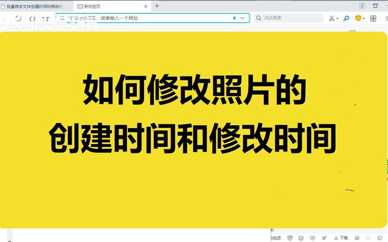This screenshot has width=388, height=242.
Task: Click the 视频 label in status bar
Action: click(277, 238)
